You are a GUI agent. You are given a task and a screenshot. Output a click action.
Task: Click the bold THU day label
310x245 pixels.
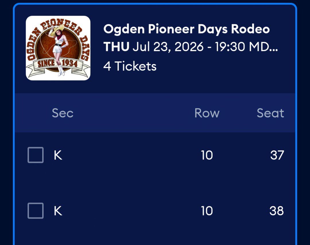point(116,47)
